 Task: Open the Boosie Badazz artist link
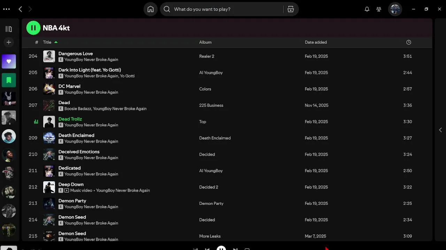77,109
